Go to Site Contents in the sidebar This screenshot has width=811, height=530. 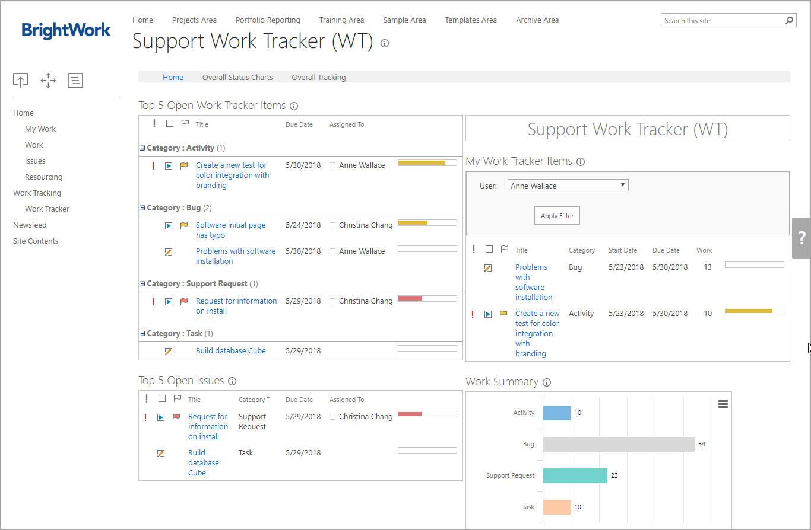coord(36,241)
